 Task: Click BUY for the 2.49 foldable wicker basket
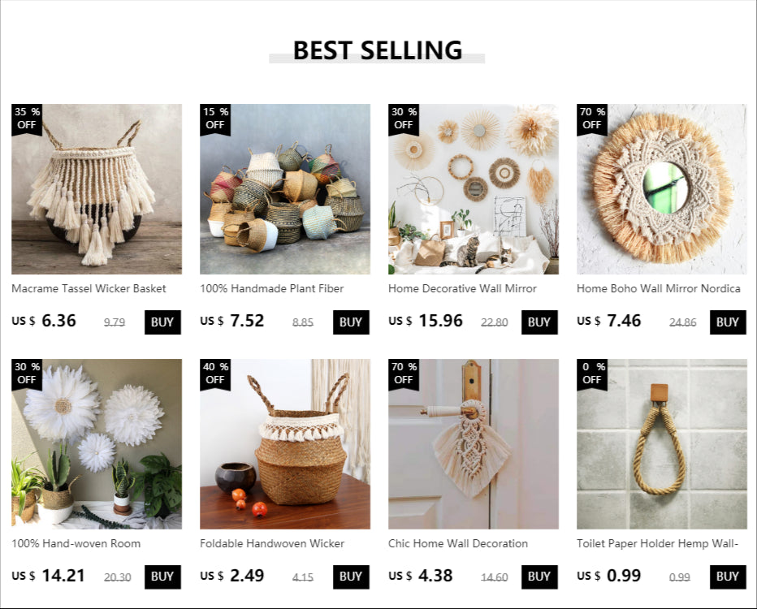coord(351,577)
